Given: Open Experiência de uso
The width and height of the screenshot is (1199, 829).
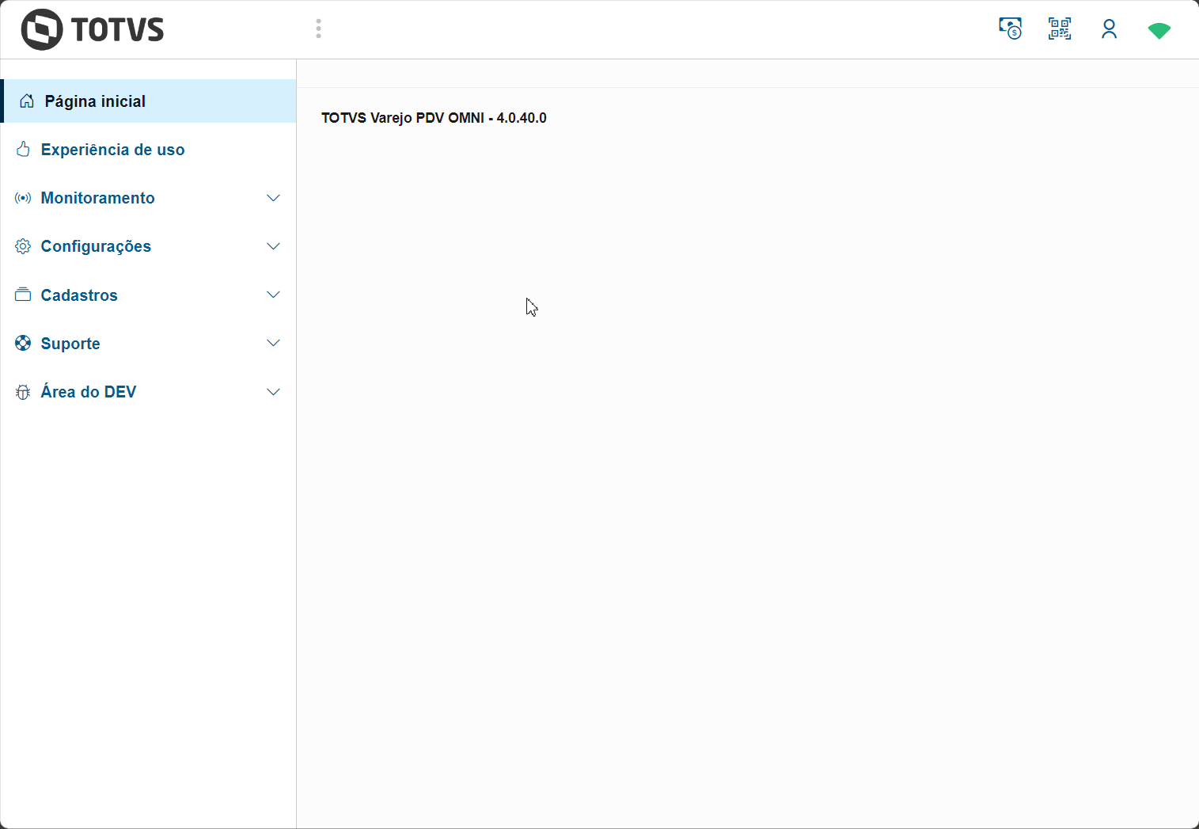Looking at the screenshot, I should coord(148,150).
